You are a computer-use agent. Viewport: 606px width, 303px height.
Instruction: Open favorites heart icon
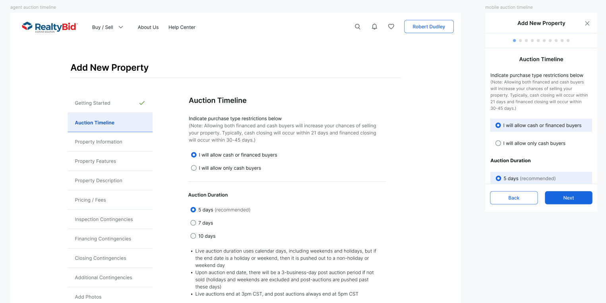point(391,27)
